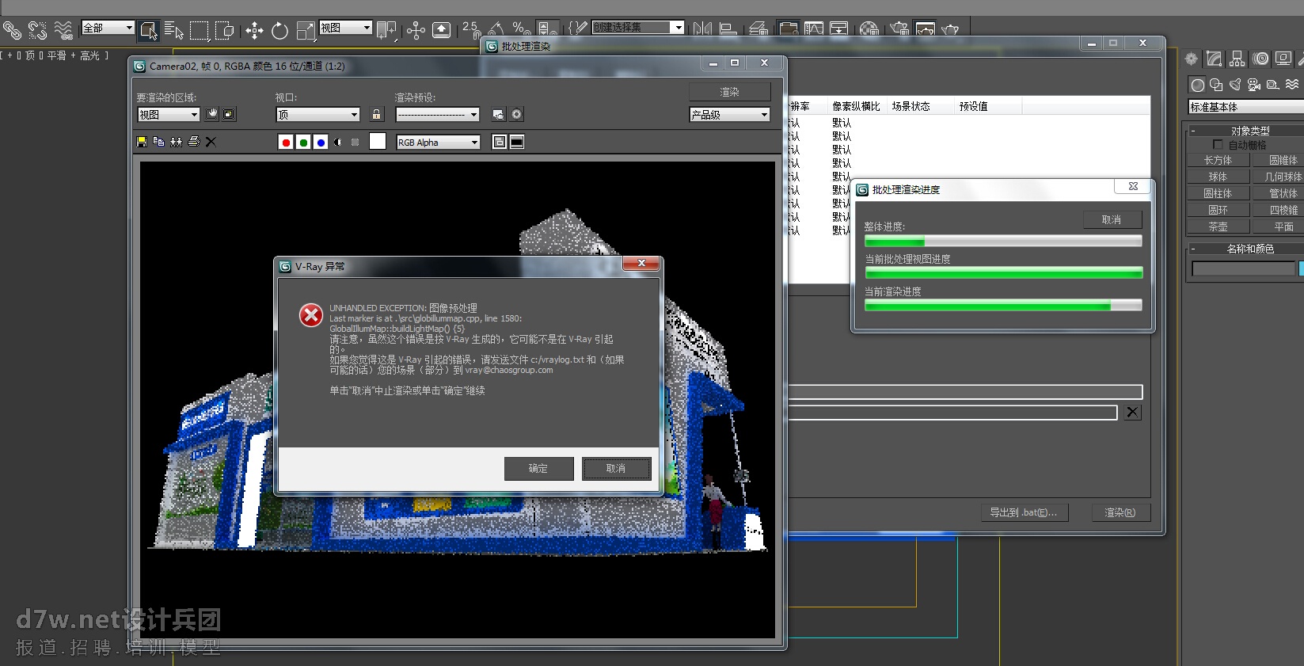Select the Scale tool in toolbar

tap(306, 31)
